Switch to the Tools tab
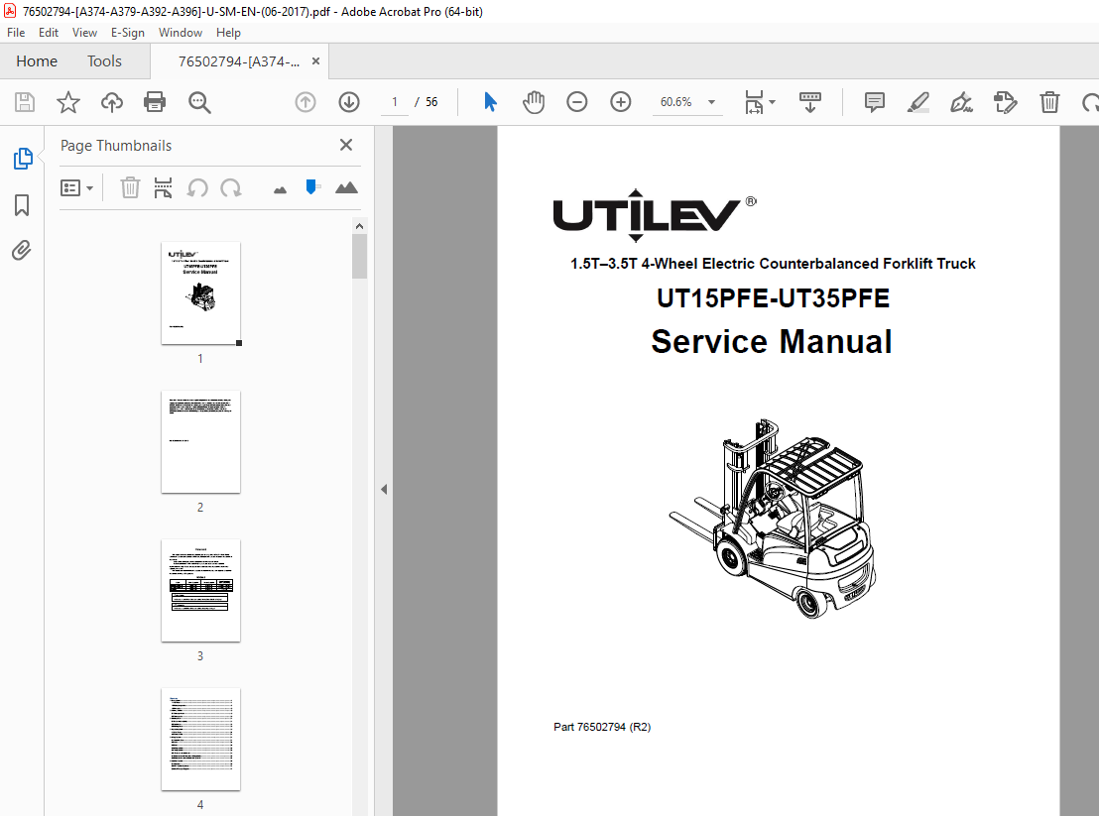The width and height of the screenshot is (1099, 816). pos(104,61)
